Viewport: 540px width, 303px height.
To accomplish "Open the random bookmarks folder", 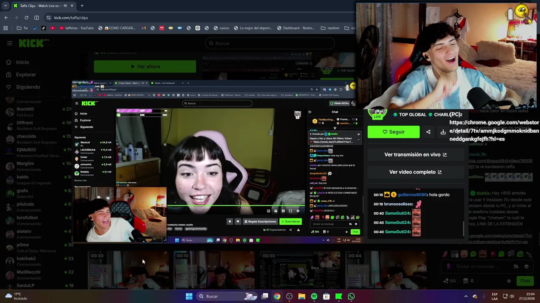I will [x=330, y=28].
